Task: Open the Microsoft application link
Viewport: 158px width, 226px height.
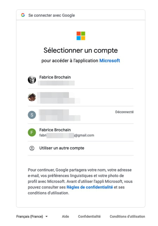Action: pyautogui.click(x=110, y=61)
